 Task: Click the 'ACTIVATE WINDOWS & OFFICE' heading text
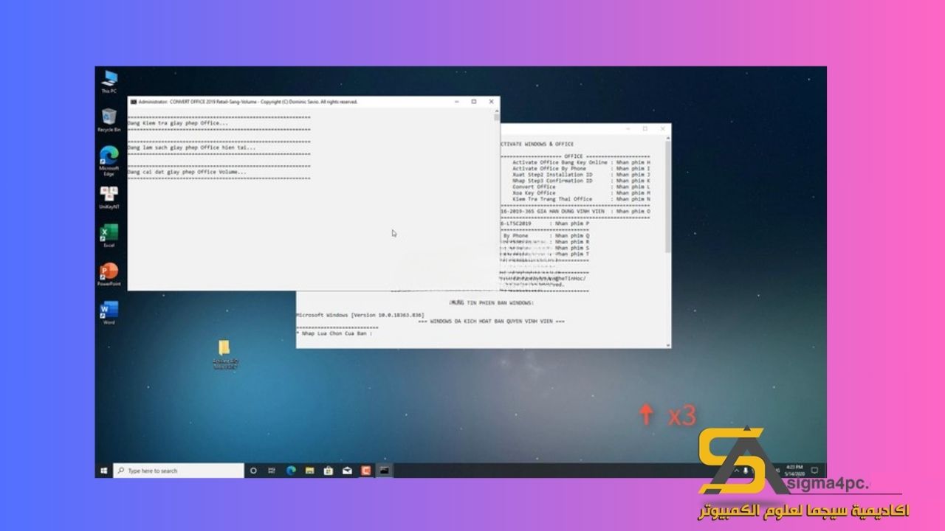click(x=537, y=144)
